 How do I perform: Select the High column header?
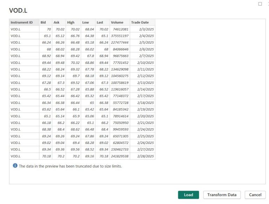pos(73,22)
